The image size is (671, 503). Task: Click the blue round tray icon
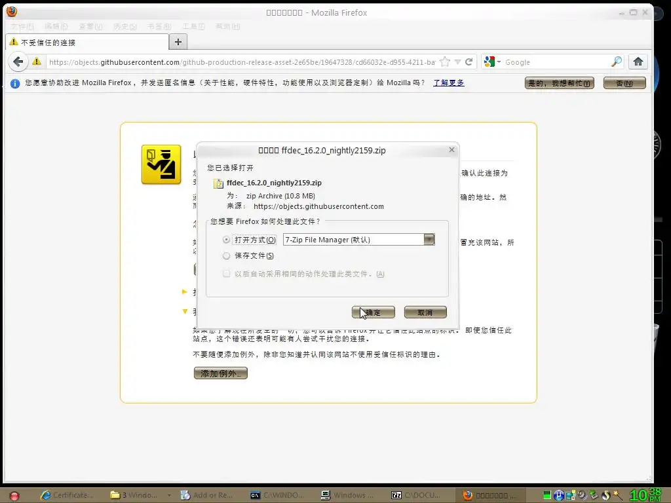[x=558, y=495]
